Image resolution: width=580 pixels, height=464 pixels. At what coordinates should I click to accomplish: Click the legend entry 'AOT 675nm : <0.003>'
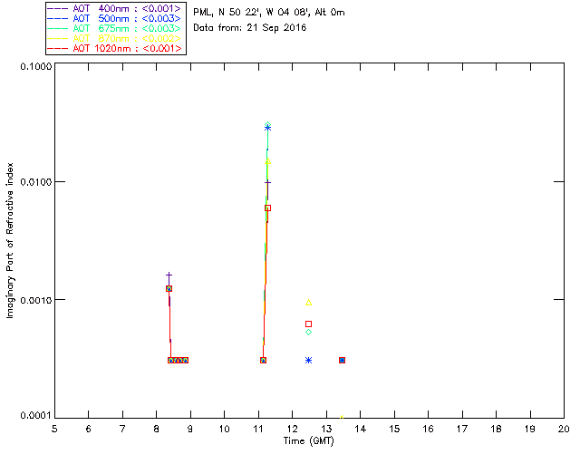(x=115, y=28)
